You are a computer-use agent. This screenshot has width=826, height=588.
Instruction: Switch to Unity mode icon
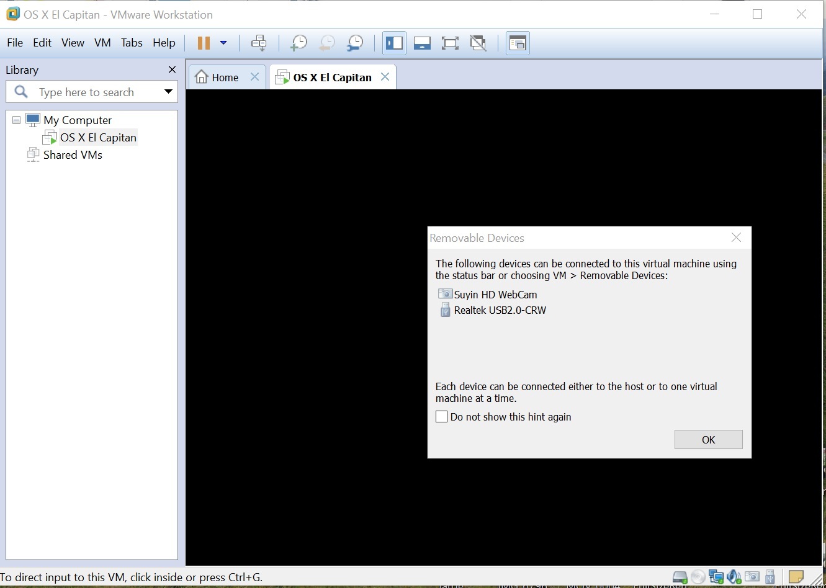click(478, 43)
